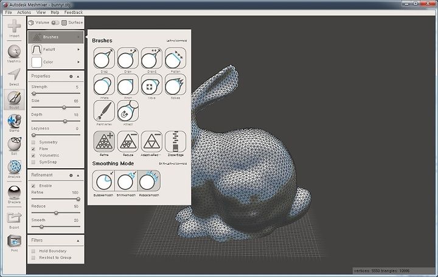Select the Draw2 brush
Viewport: 438px width, 277px height.
151,58
